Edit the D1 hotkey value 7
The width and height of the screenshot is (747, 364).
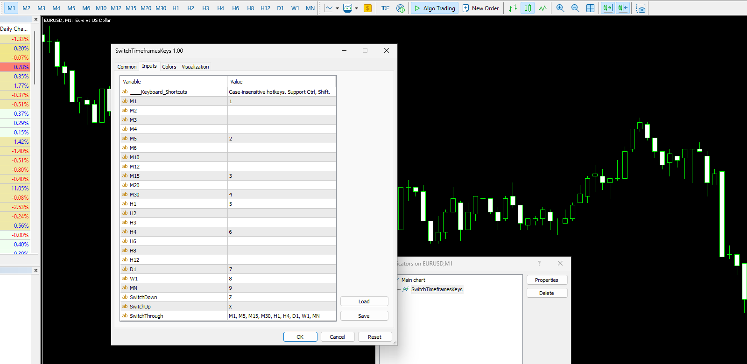click(x=282, y=269)
